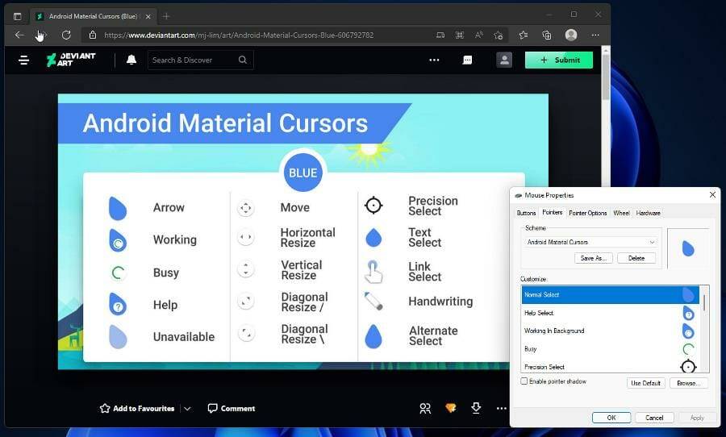Click the Delete scheme button

(x=636, y=258)
